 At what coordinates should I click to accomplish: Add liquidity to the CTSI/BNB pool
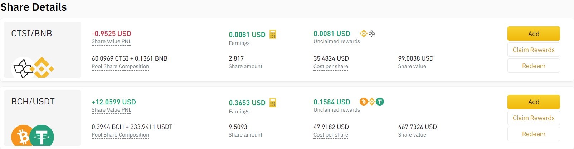coord(534,34)
